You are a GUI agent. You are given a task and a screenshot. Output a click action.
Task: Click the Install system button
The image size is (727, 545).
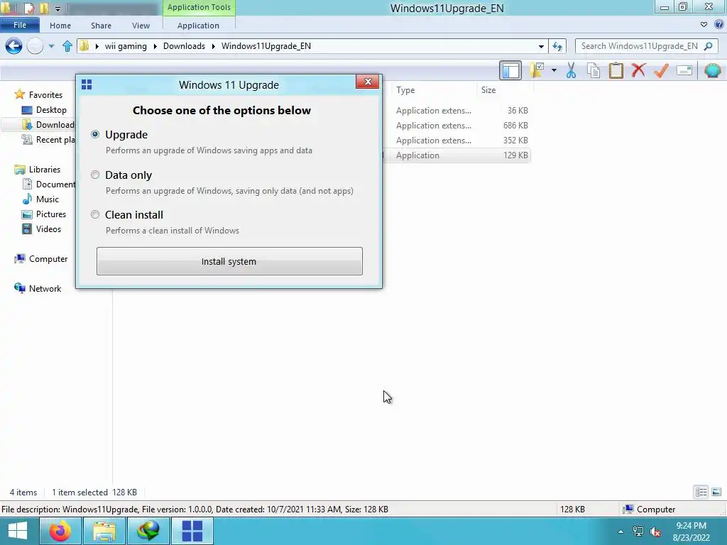pyautogui.click(x=229, y=261)
